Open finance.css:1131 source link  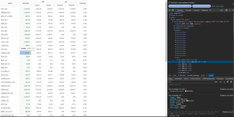click(226, 89)
